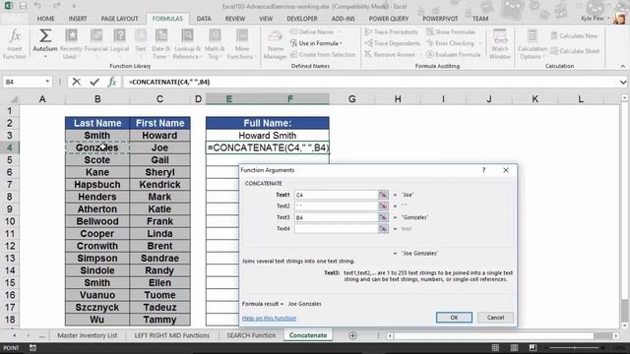Cancel the formula entry with X icon
This screenshot has width=630, height=354.
(77, 82)
